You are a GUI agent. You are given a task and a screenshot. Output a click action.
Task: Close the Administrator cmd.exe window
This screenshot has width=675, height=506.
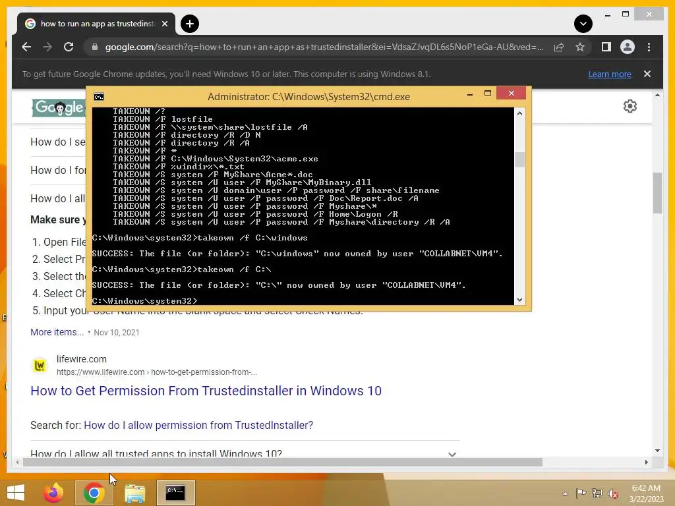coord(511,93)
